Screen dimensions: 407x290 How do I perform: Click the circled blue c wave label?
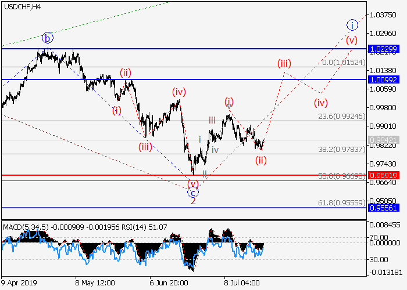pyautogui.click(x=193, y=192)
